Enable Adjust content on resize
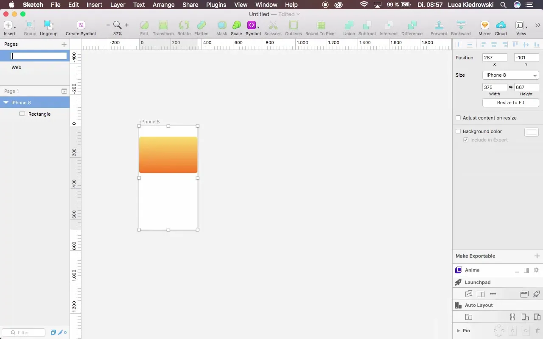This screenshot has width=543, height=339. point(458,118)
